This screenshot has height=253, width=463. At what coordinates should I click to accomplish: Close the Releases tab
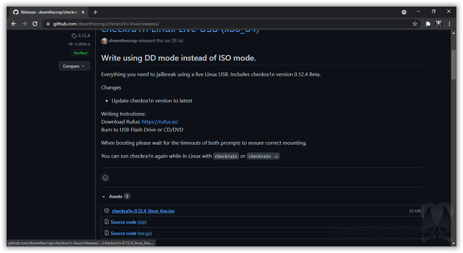click(x=83, y=12)
